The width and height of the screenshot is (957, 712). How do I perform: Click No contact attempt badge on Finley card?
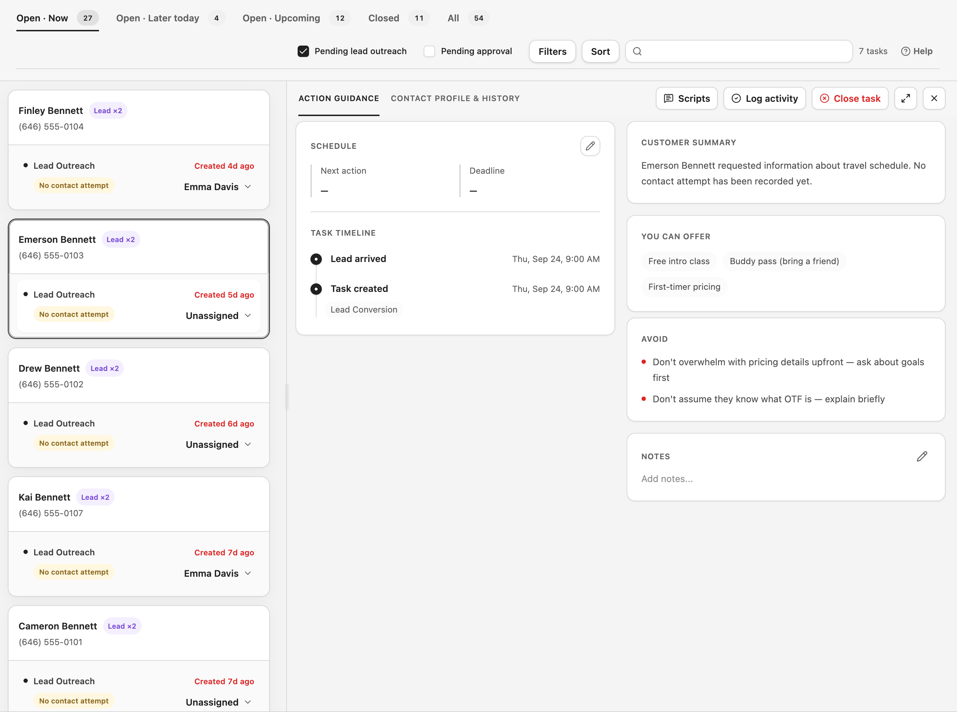pos(74,185)
